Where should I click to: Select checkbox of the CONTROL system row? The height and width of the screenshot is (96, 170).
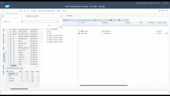[x=7, y=74]
